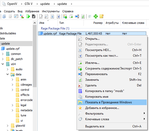Sort by the Имя column header

click(x=48, y=23)
